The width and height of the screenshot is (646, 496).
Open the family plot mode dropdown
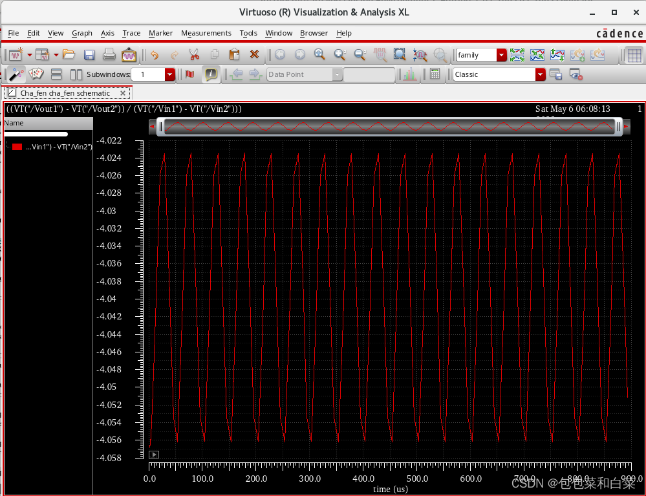[x=501, y=55]
